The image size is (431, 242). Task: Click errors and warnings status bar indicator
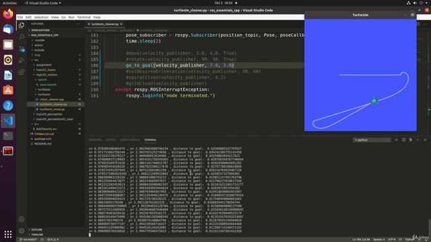coord(53,239)
